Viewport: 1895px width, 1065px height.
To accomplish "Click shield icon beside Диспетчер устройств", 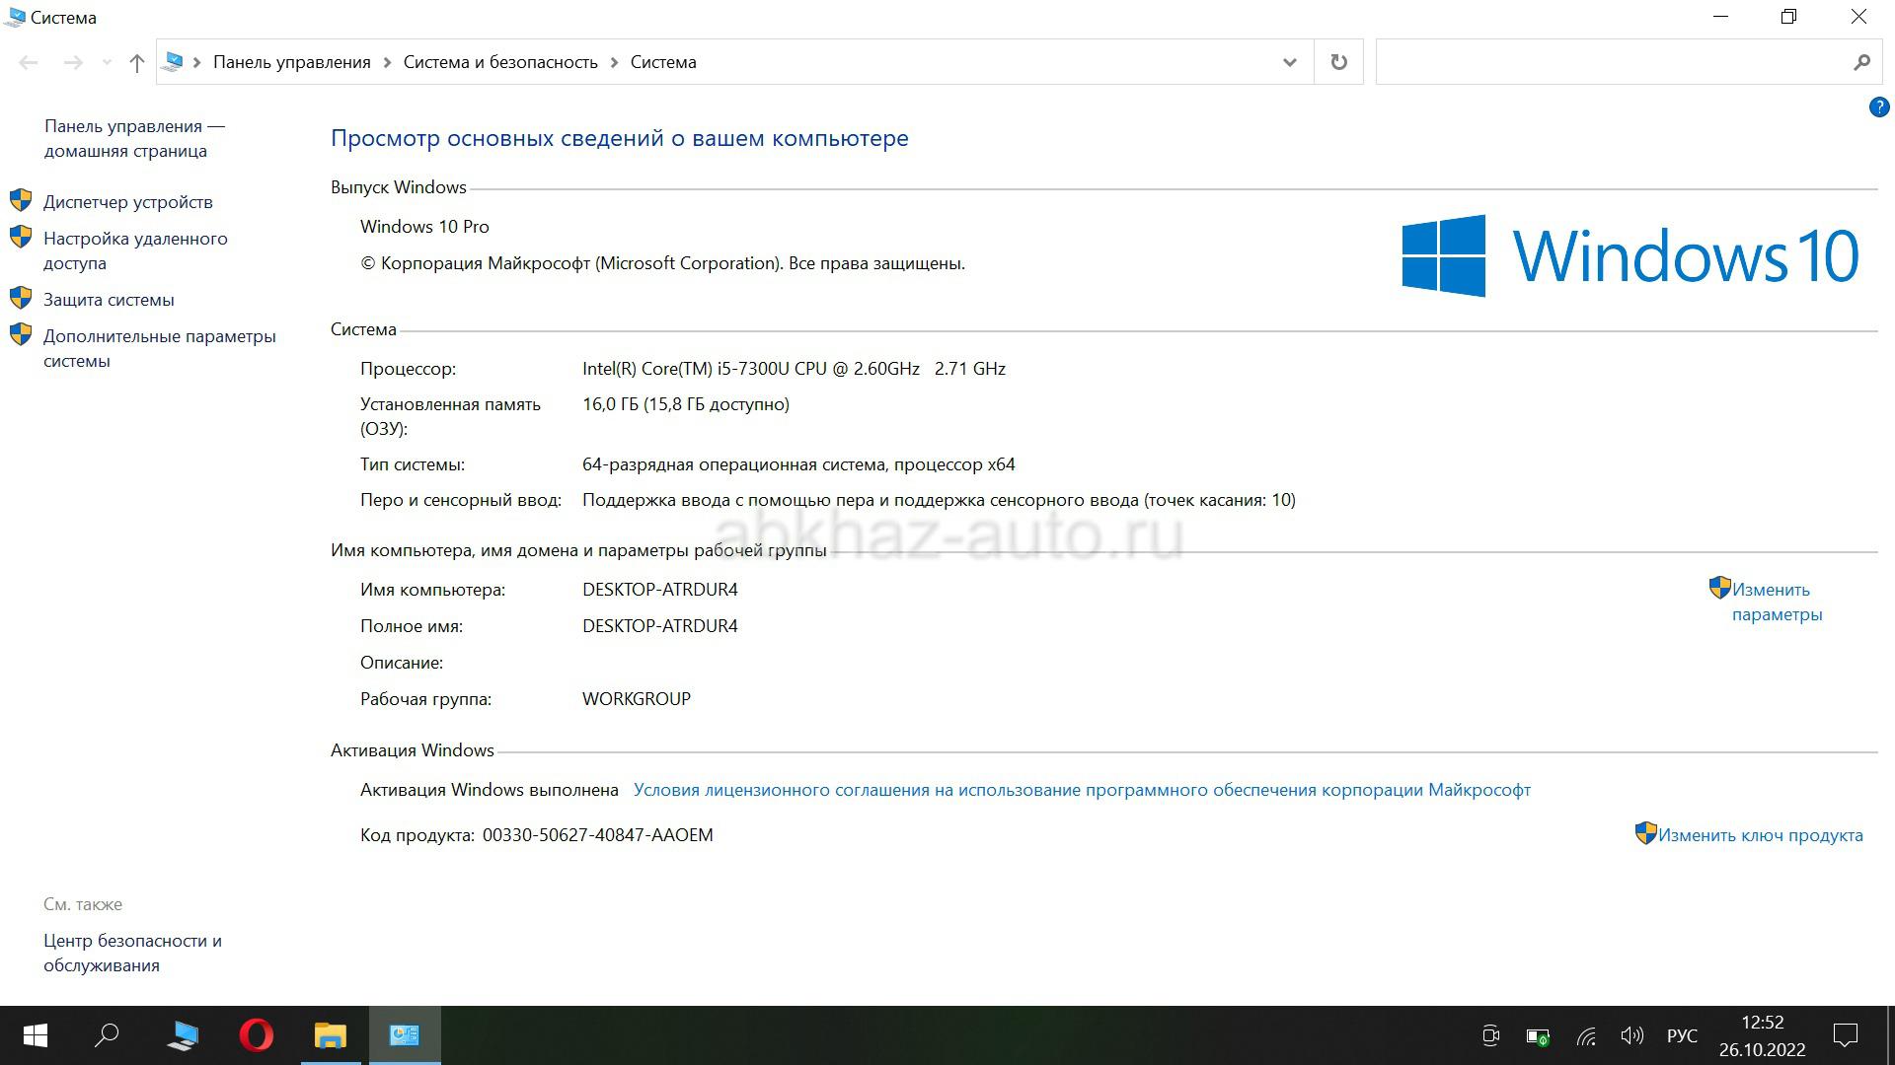I will (21, 201).
